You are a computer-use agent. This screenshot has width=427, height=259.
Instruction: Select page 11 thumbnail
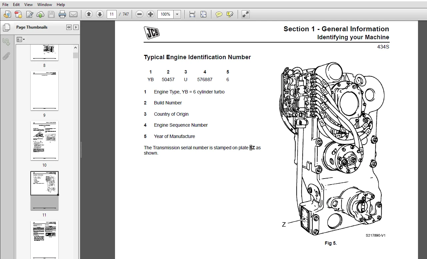coord(44,191)
